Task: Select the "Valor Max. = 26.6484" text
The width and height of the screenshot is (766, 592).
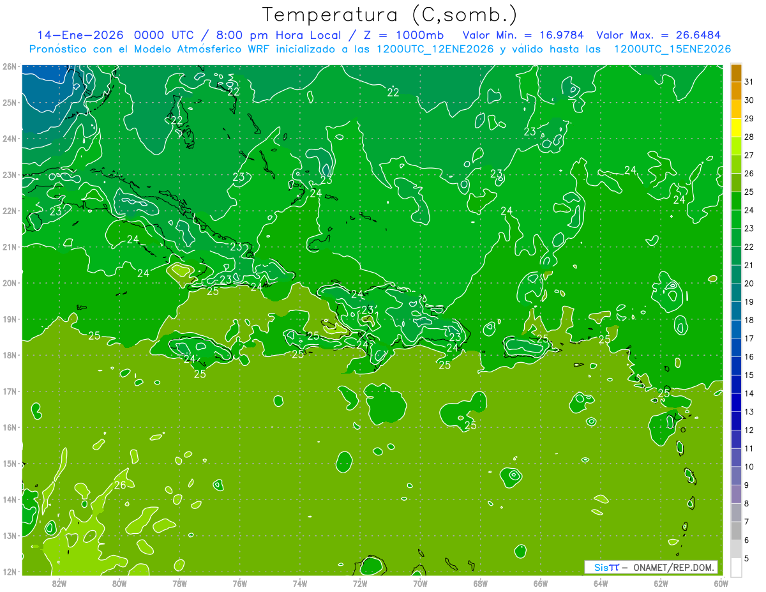Action: pyautogui.click(x=659, y=35)
